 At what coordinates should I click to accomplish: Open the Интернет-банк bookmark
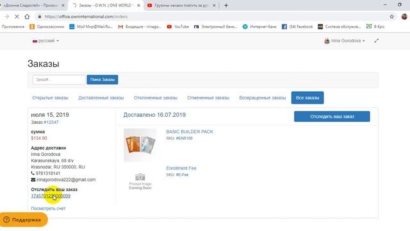pyautogui.click(x=259, y=27)
